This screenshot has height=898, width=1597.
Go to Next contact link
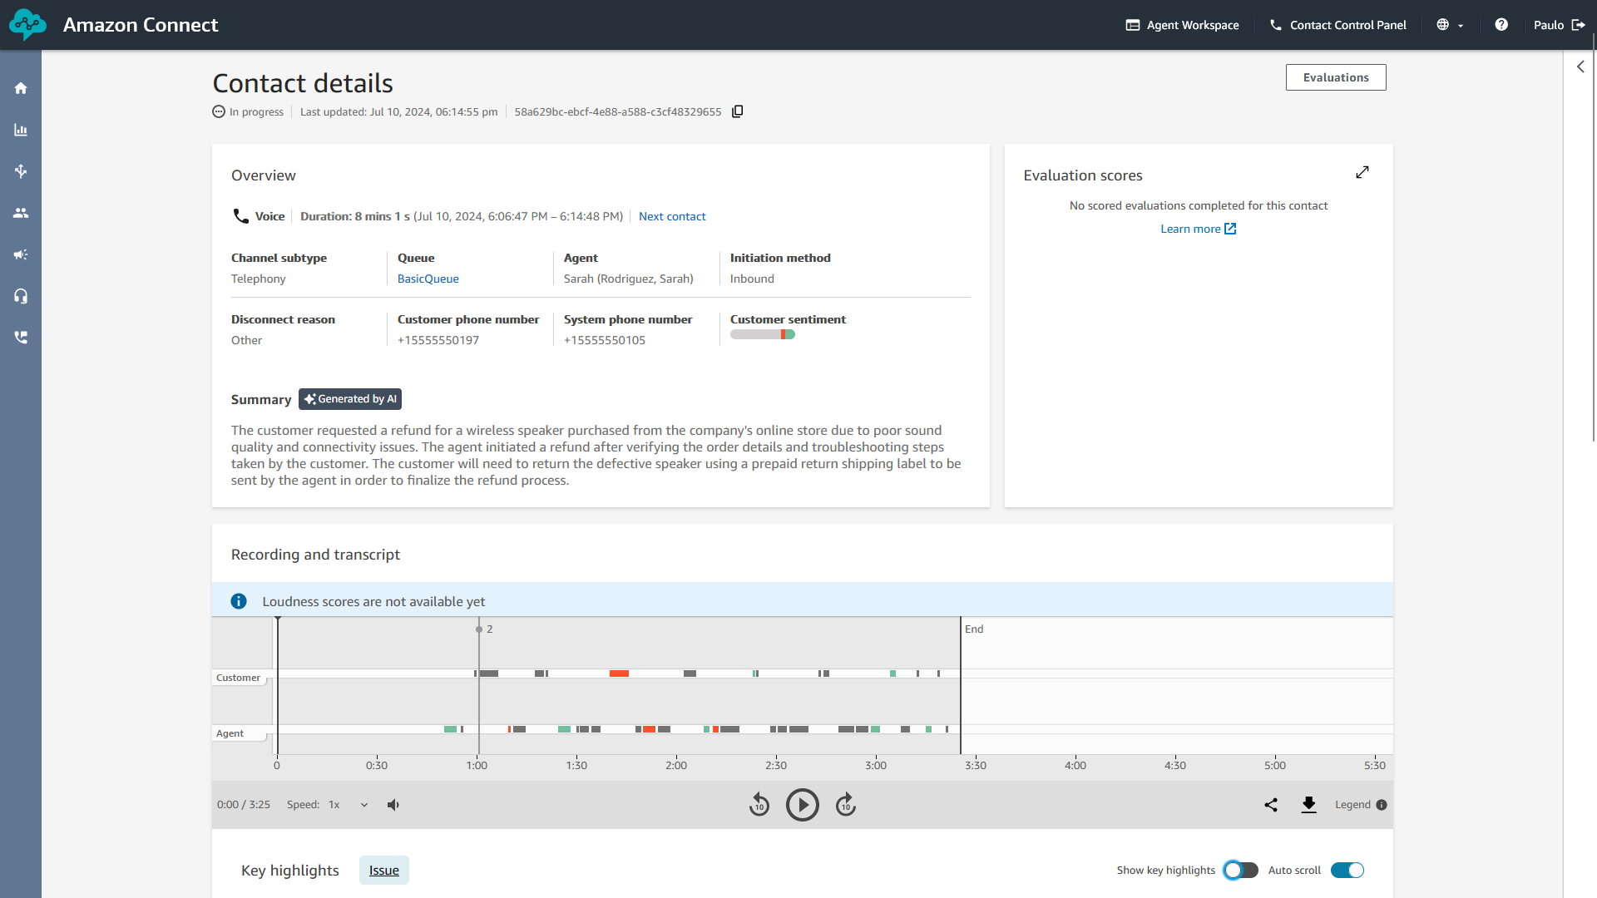[x=671, y=216]
